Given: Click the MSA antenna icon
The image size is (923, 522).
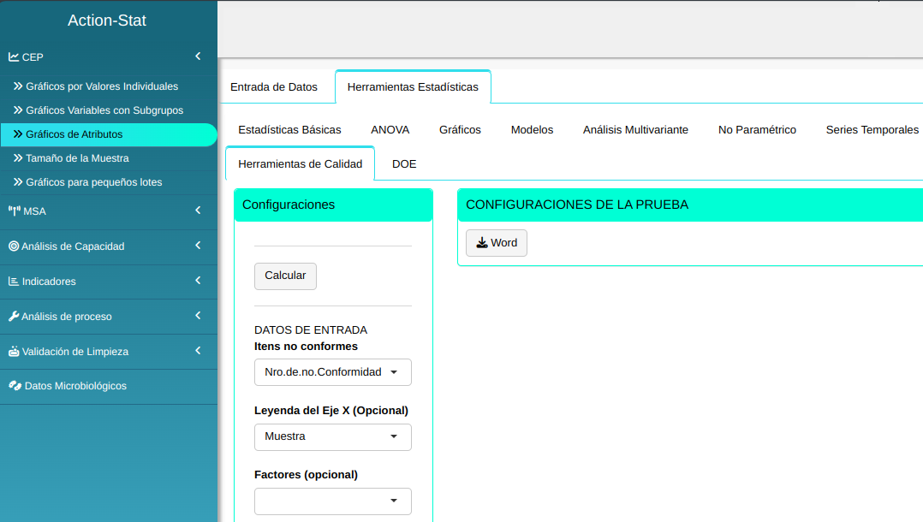Looking at the screenshot, I should [x=14, y=211].
